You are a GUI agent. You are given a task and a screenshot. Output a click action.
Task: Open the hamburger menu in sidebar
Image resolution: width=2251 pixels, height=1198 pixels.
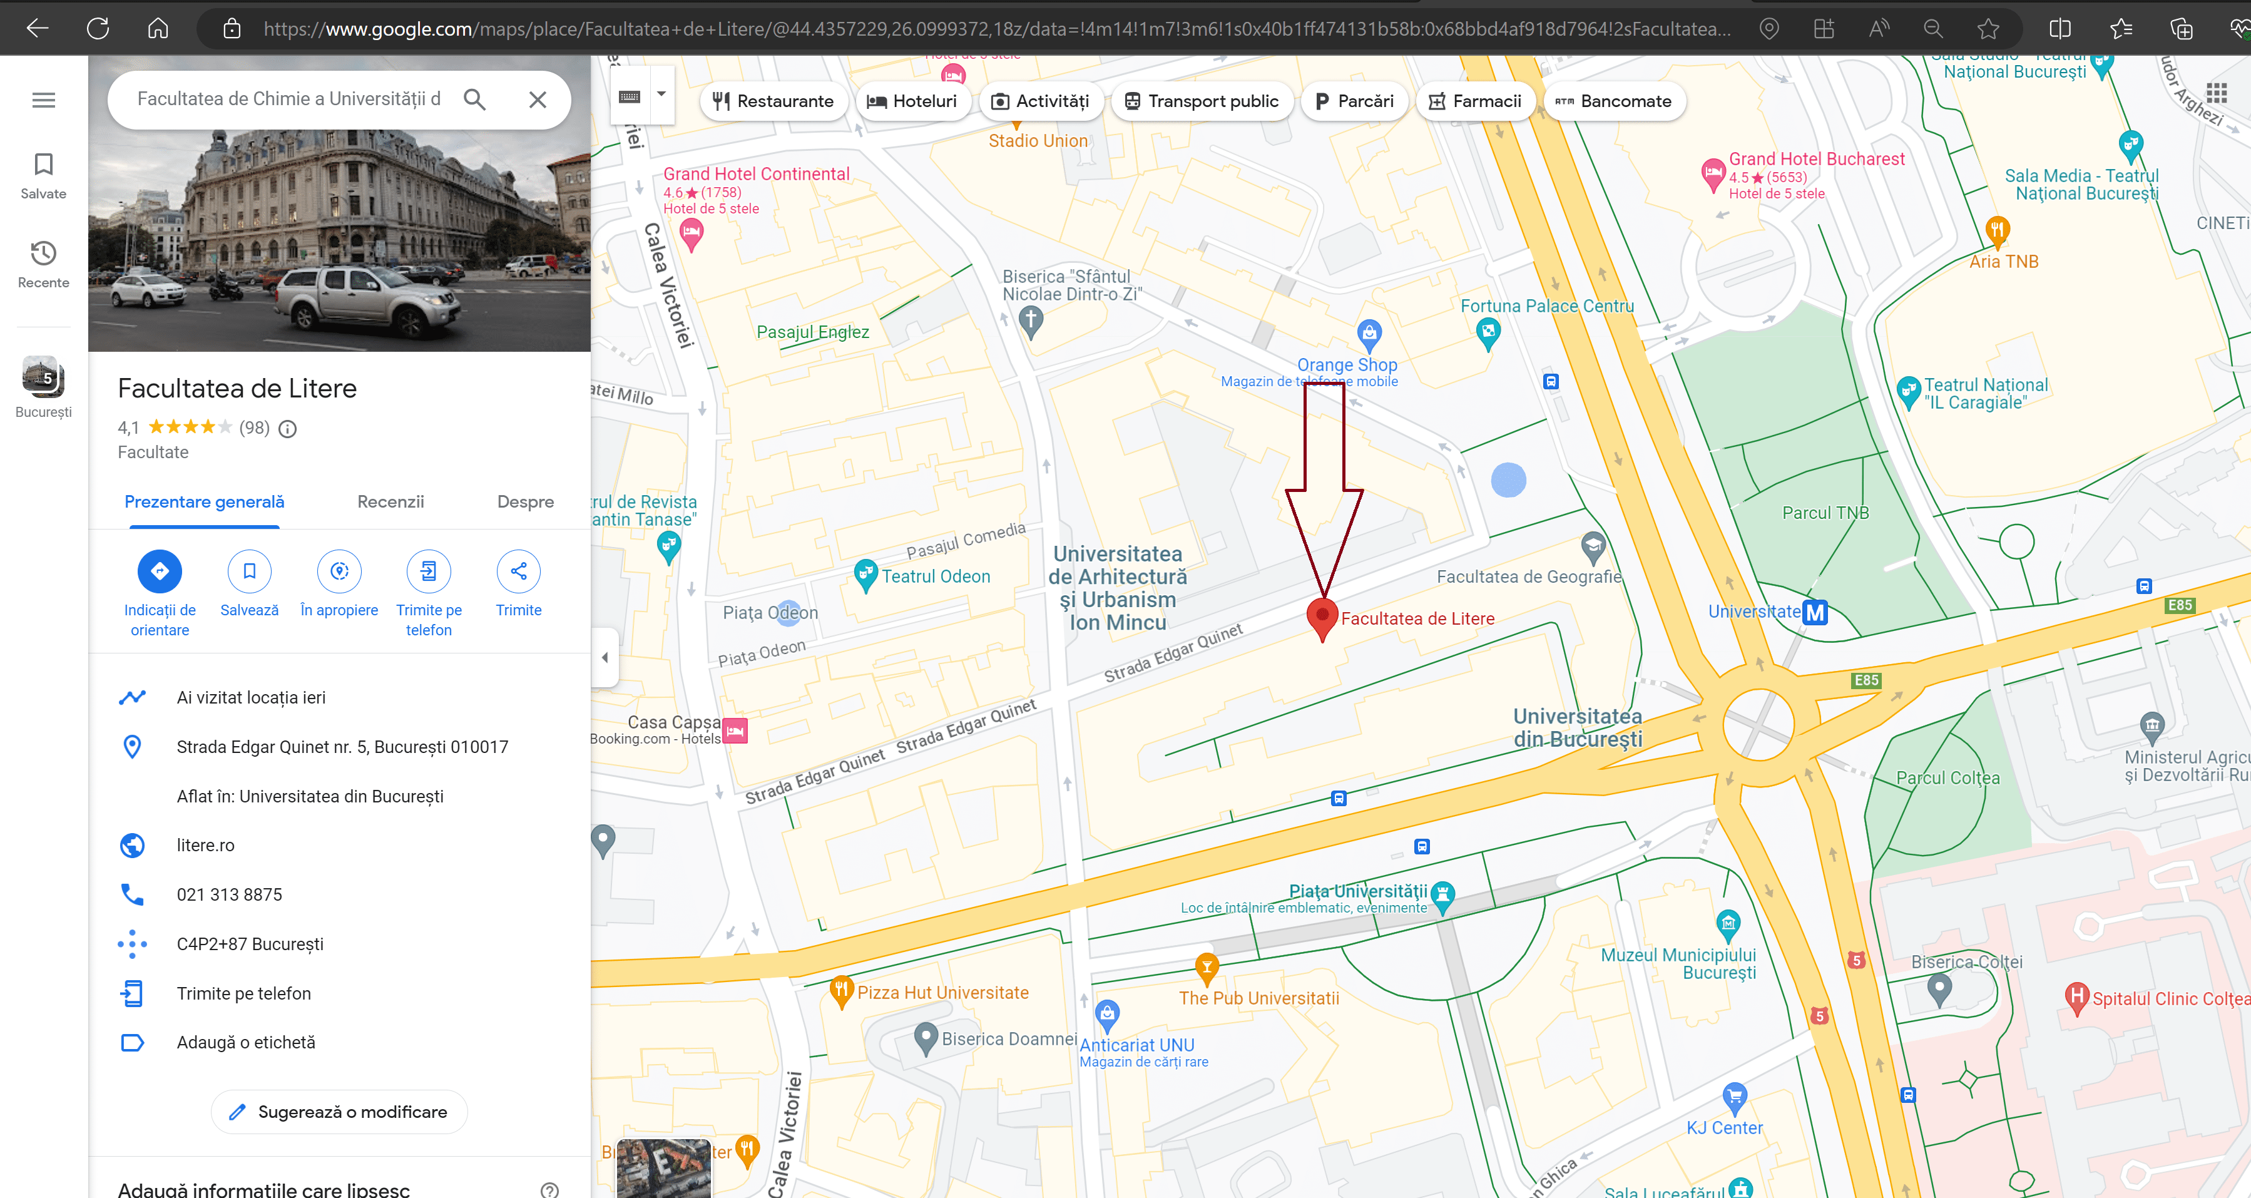[x=44, y=101]
